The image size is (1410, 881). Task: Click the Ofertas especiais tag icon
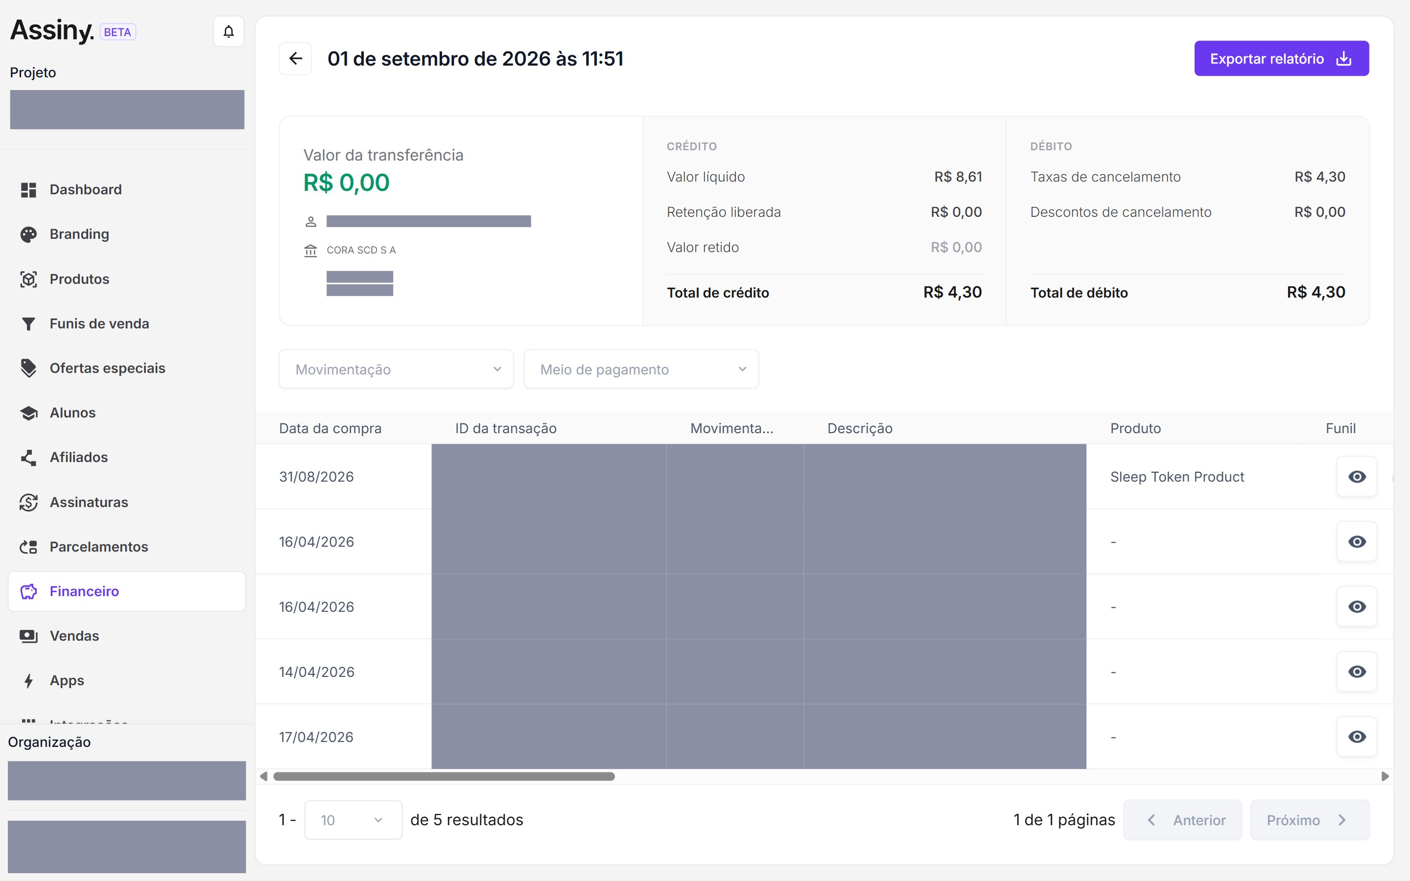pos(28,368)
